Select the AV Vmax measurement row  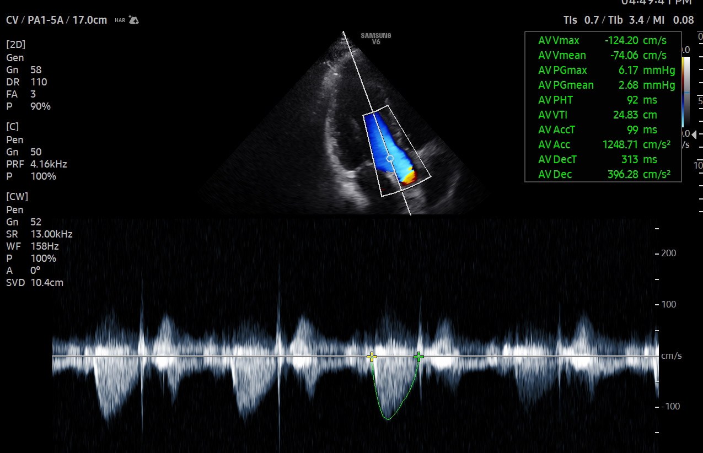click(x=603, y=40)
